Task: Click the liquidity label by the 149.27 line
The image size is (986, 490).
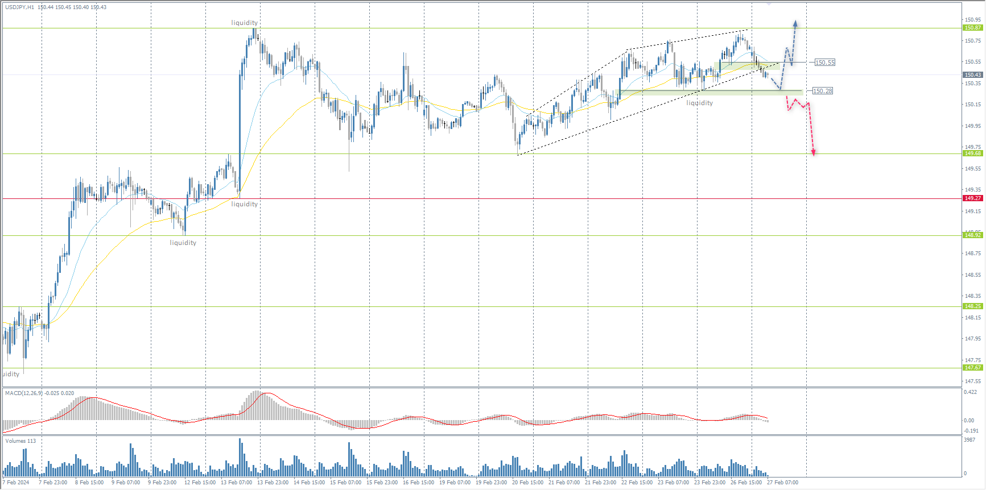Action: click(x=245, y=204)
